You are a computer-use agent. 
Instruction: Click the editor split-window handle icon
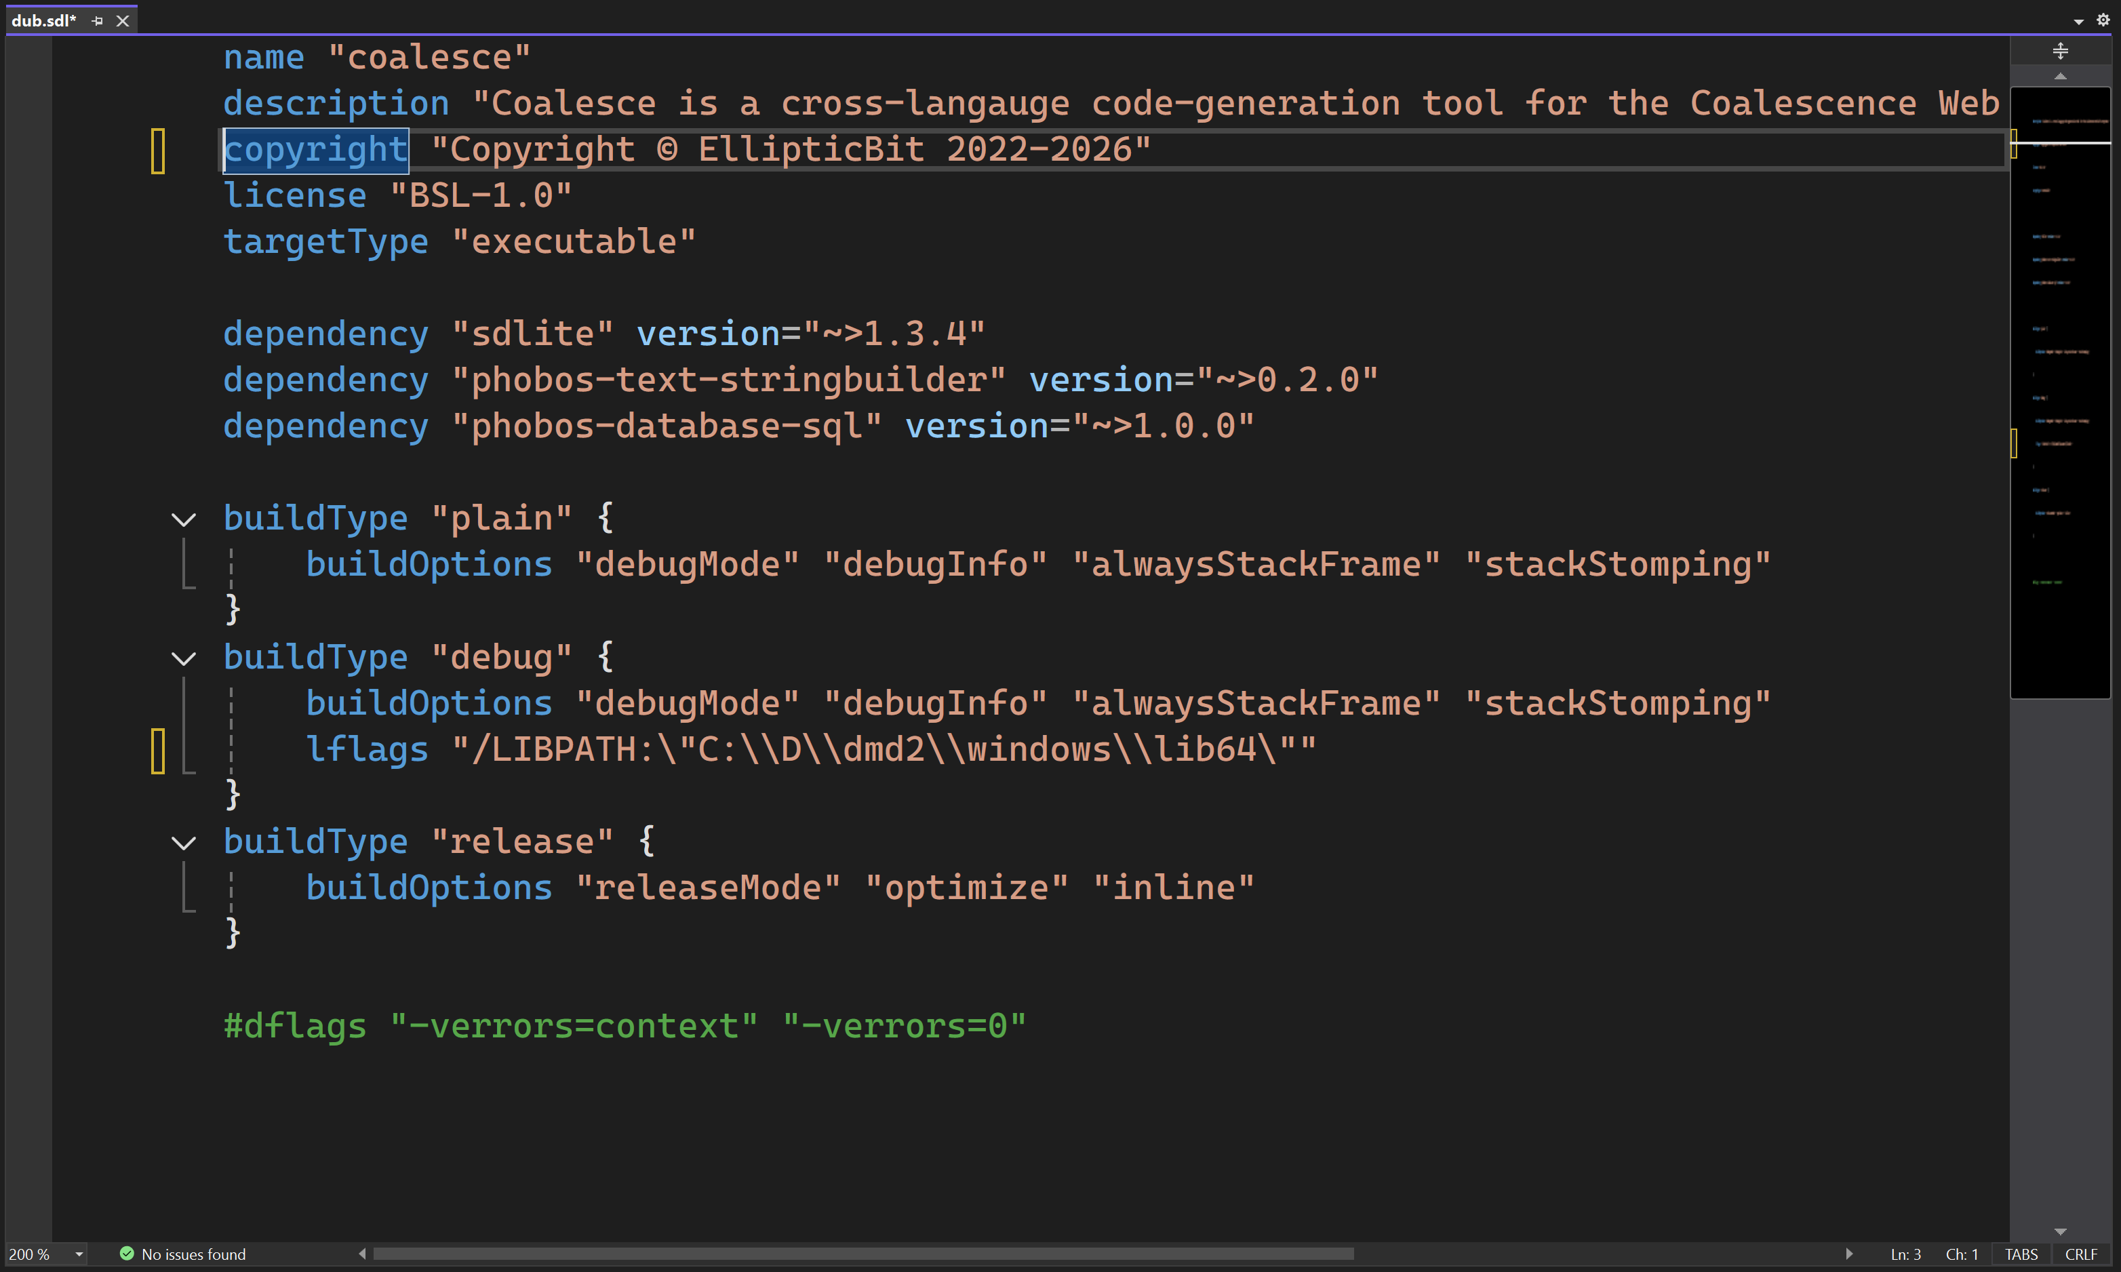tap(2060, 52)
